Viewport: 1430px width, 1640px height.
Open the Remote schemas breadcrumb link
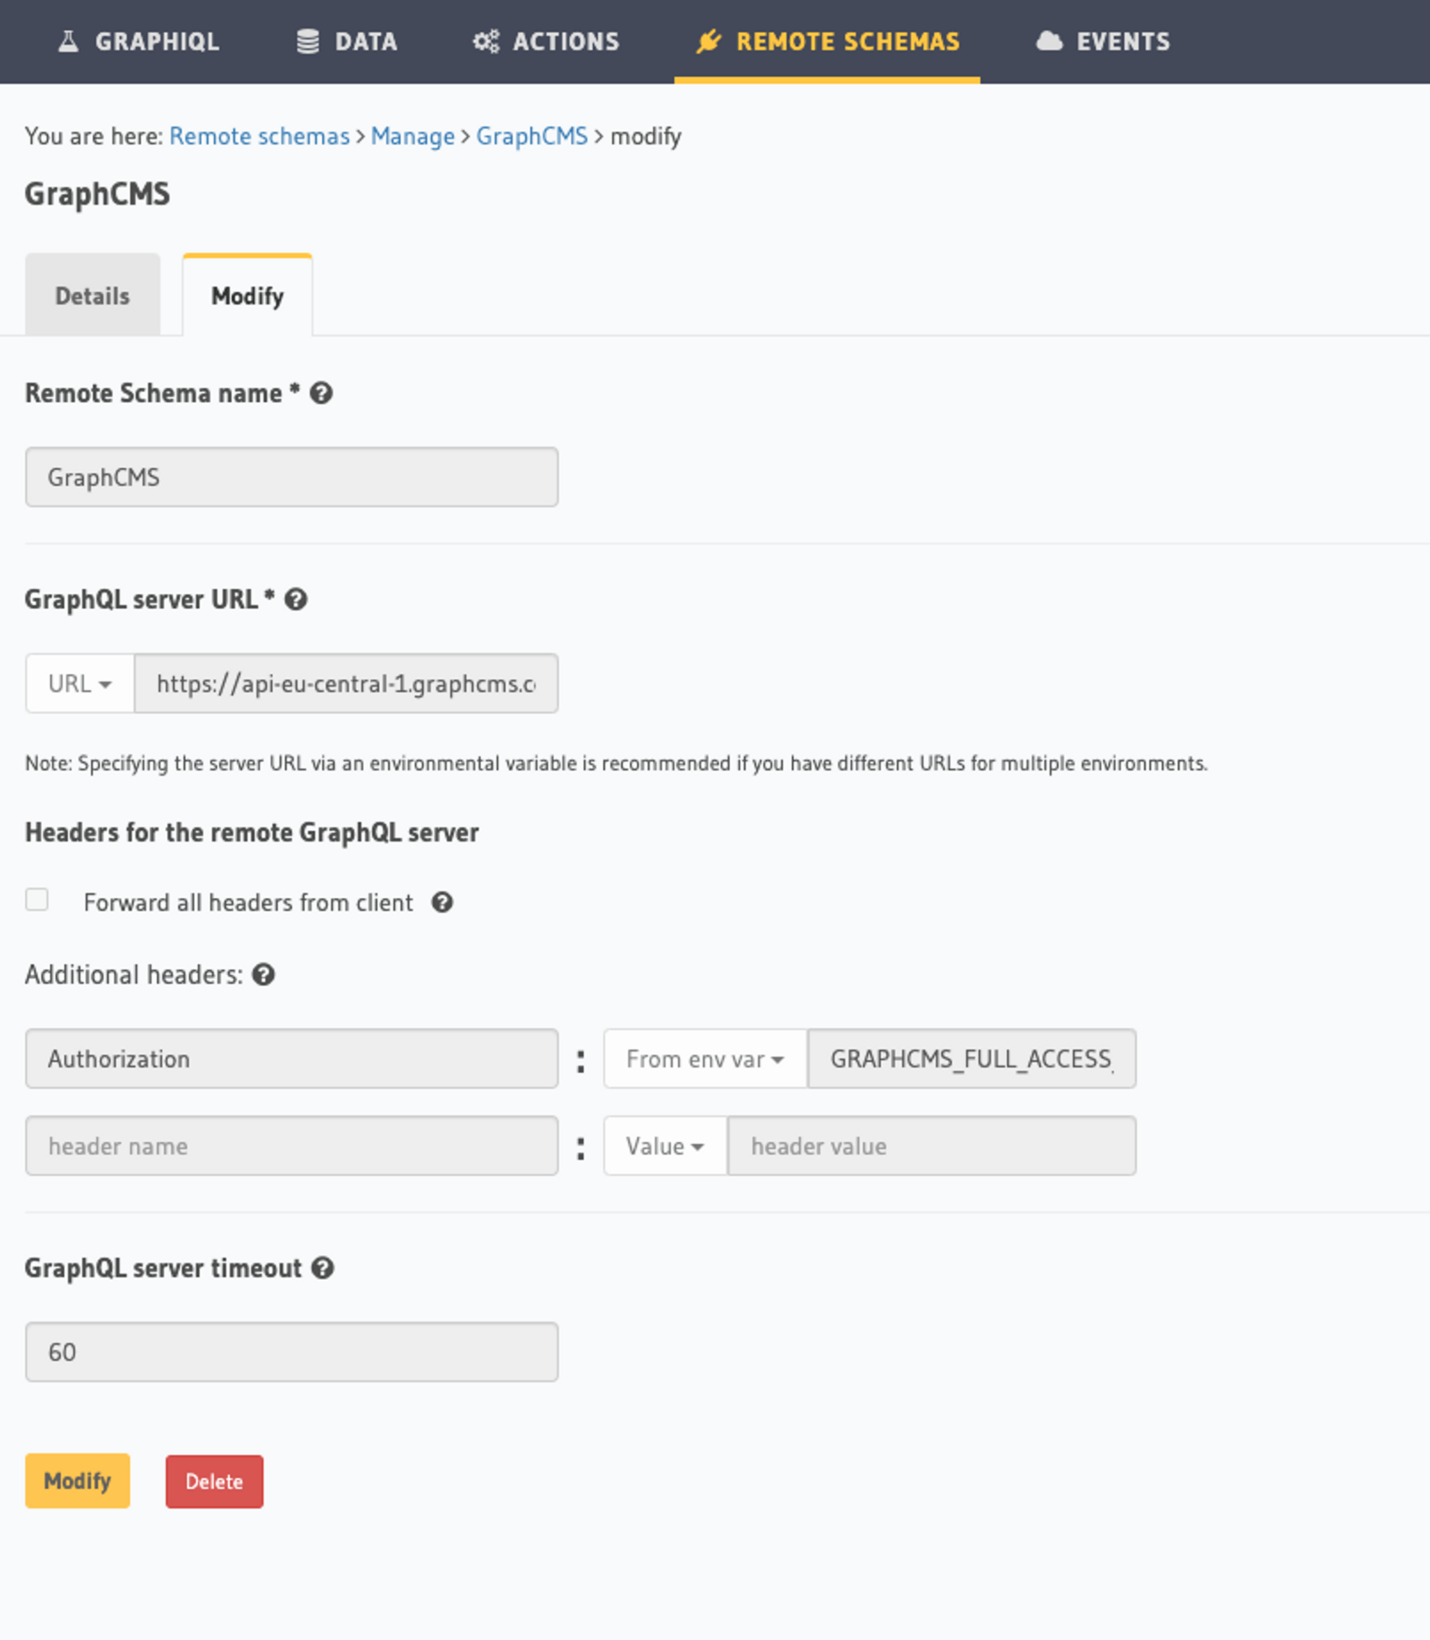259,136
